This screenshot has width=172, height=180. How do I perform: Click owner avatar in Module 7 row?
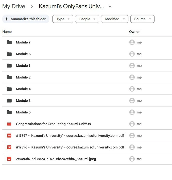pos(132,42)
